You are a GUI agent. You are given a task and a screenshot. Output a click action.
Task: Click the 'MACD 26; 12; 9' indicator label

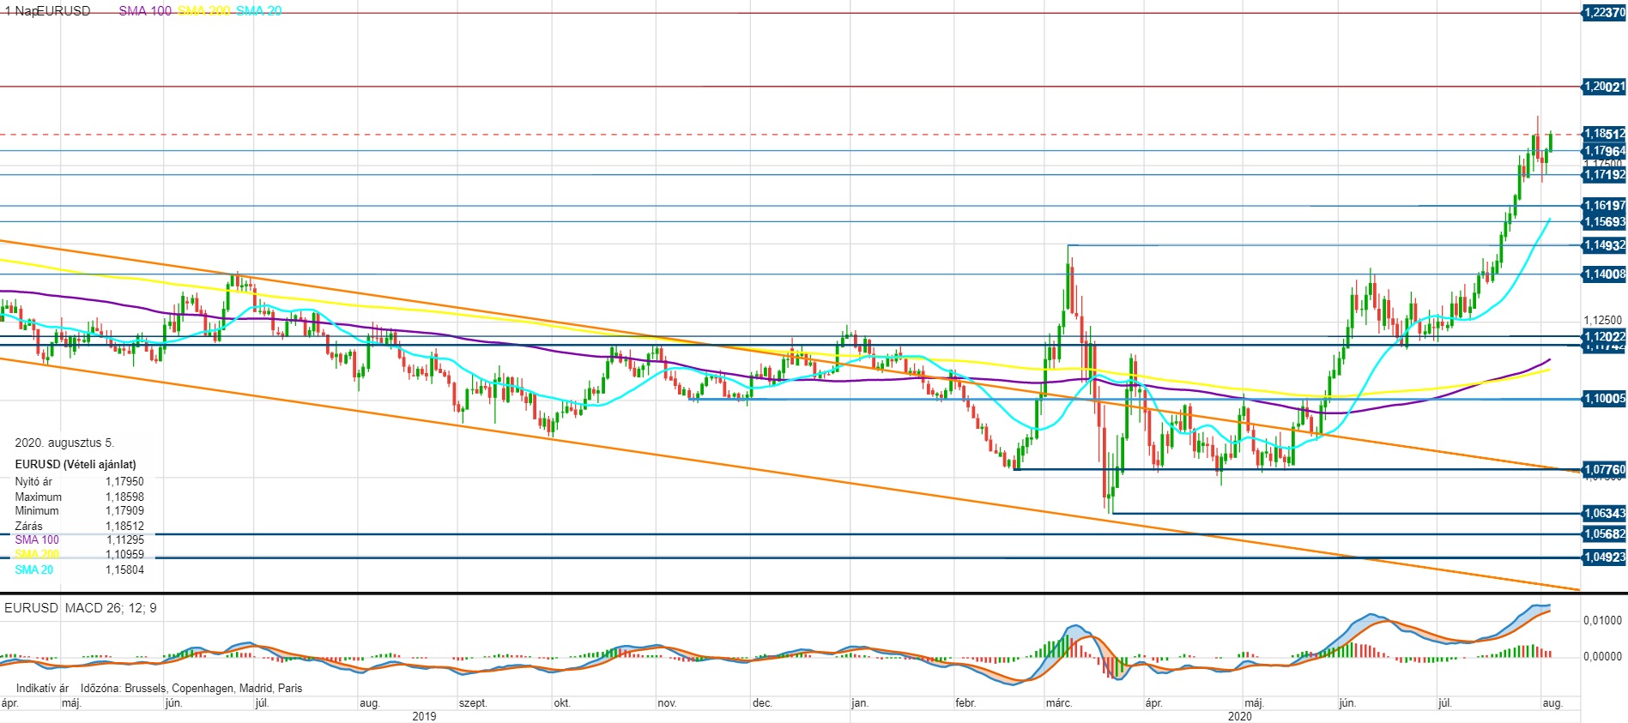point(111,608)
